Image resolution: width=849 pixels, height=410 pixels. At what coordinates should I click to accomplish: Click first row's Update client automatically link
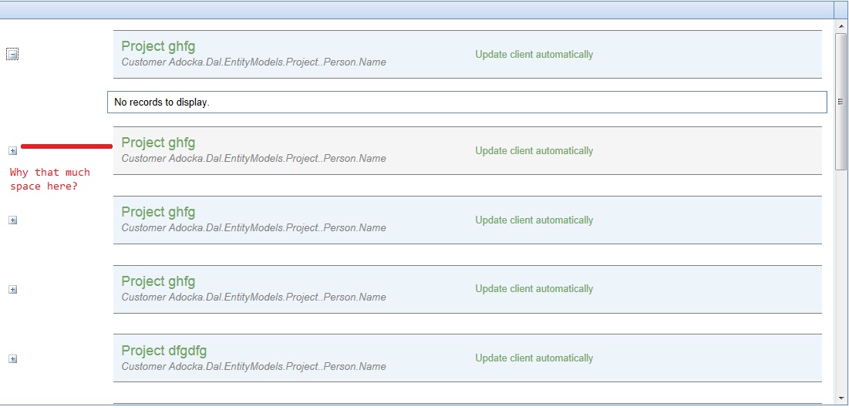click(x=534, y=54)
